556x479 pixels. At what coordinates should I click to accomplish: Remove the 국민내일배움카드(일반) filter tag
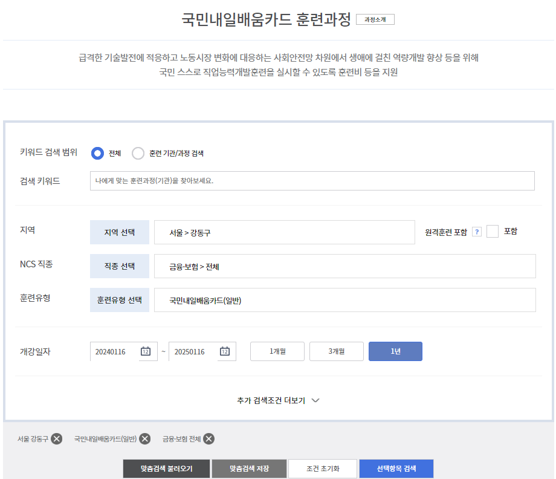pyautogui.click(x=144, y=439)
